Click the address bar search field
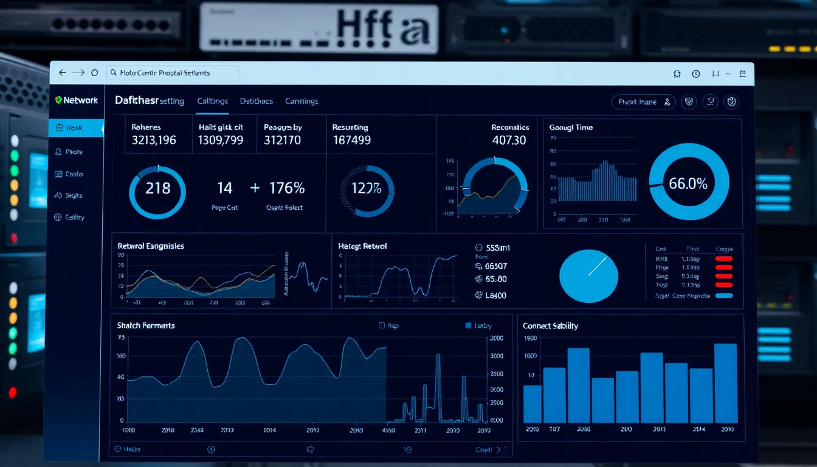The width and height of the screenshot is (817, 467). click(173, 73)
